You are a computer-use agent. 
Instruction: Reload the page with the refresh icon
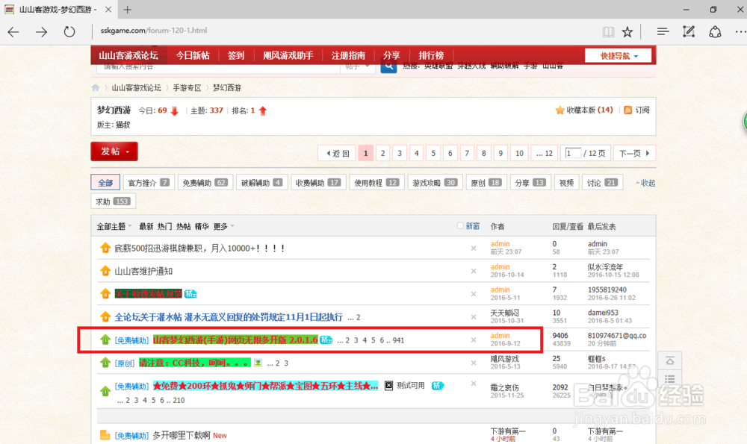coord(69,32)
